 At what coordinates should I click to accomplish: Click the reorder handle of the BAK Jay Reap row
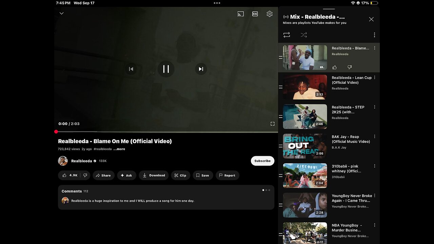click(x=280, y=146)
